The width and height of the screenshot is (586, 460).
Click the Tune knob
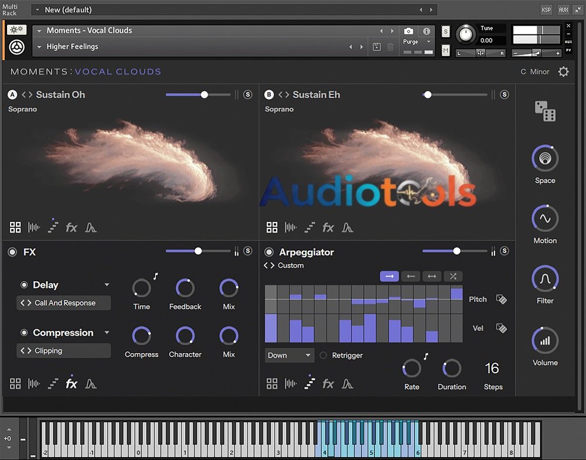(465, 35)
